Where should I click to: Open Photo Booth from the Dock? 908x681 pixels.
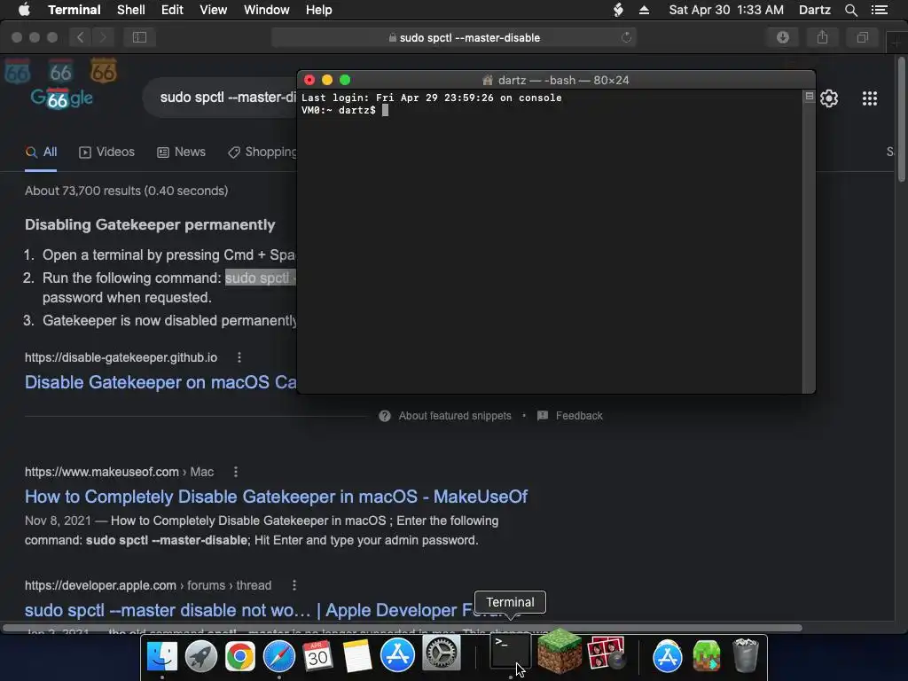pos(607,653)
